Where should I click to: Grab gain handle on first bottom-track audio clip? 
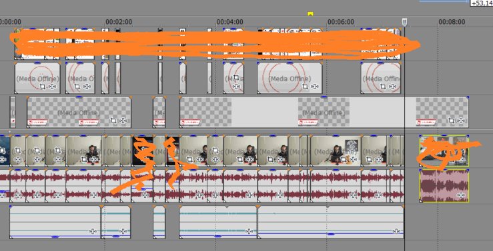55,236
